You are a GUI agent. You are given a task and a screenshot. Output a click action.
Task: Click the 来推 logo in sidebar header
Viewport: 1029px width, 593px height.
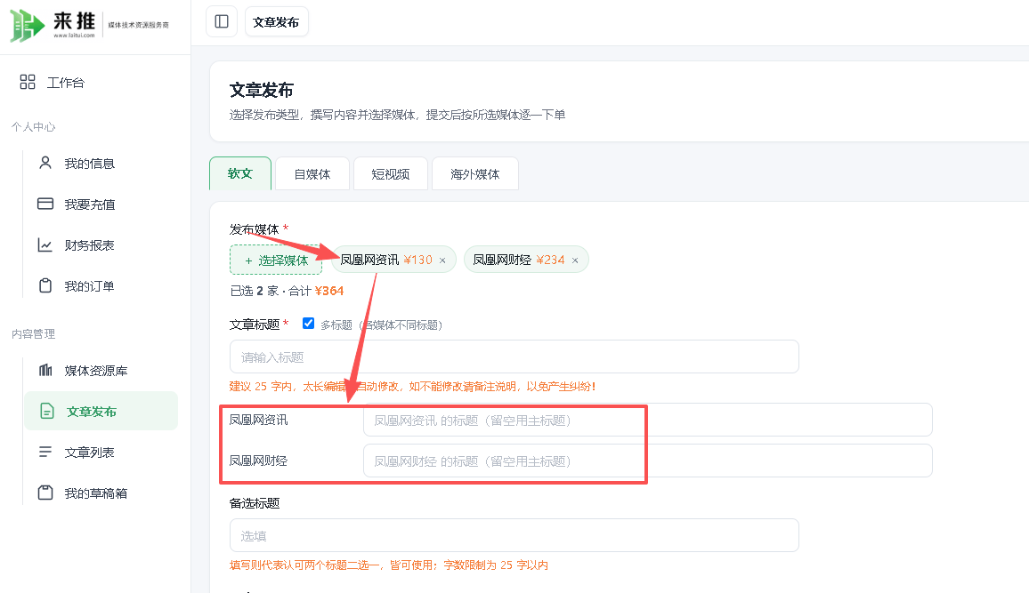[90, 25]
